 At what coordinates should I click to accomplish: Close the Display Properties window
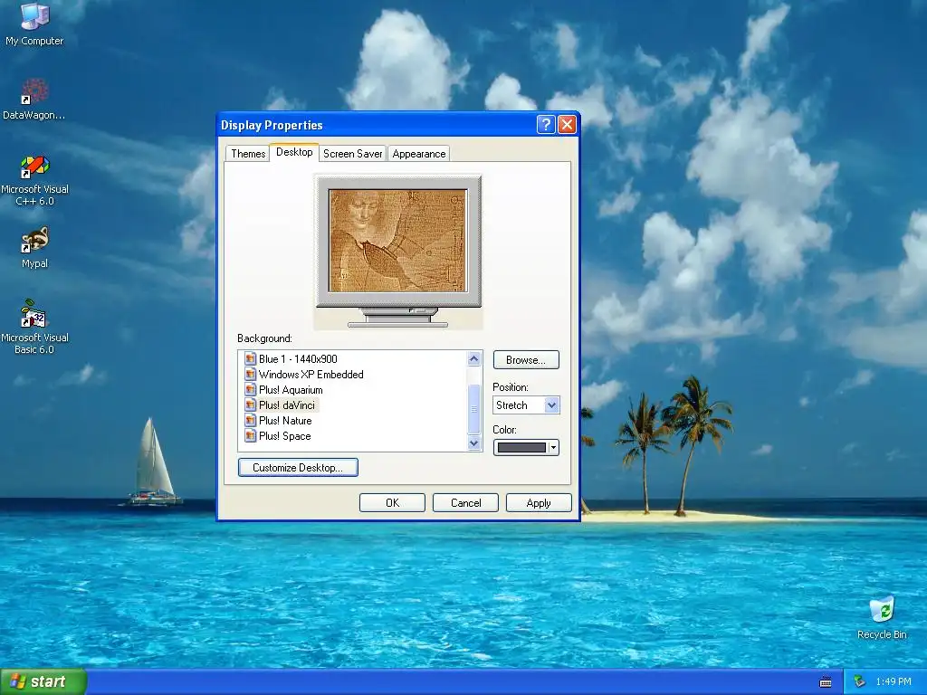[x=567, y=125]
